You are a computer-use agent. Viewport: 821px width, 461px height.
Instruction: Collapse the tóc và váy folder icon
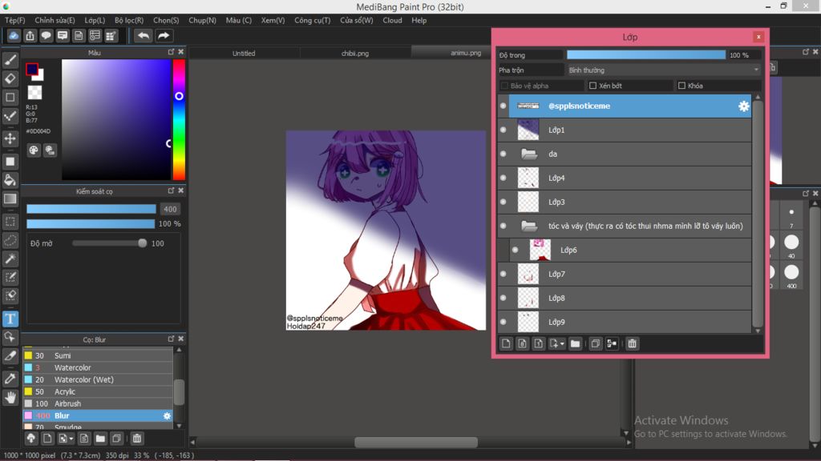(x=529, y=226)
